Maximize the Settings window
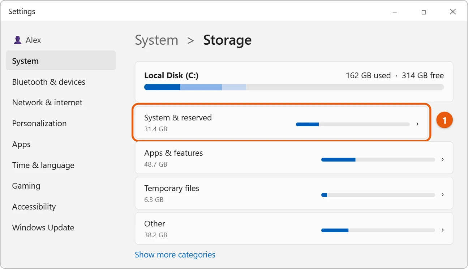This screenshot has width=468, height=269. click(x=424, y=12)
